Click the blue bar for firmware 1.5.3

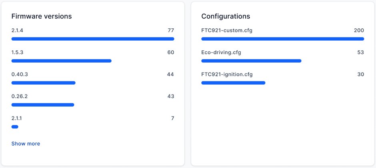(61, 61)
